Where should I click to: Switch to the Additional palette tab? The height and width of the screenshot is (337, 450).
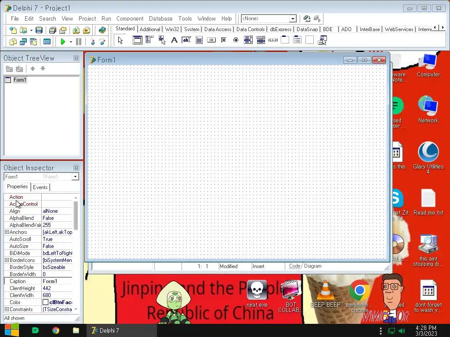(x=150, y=29)
